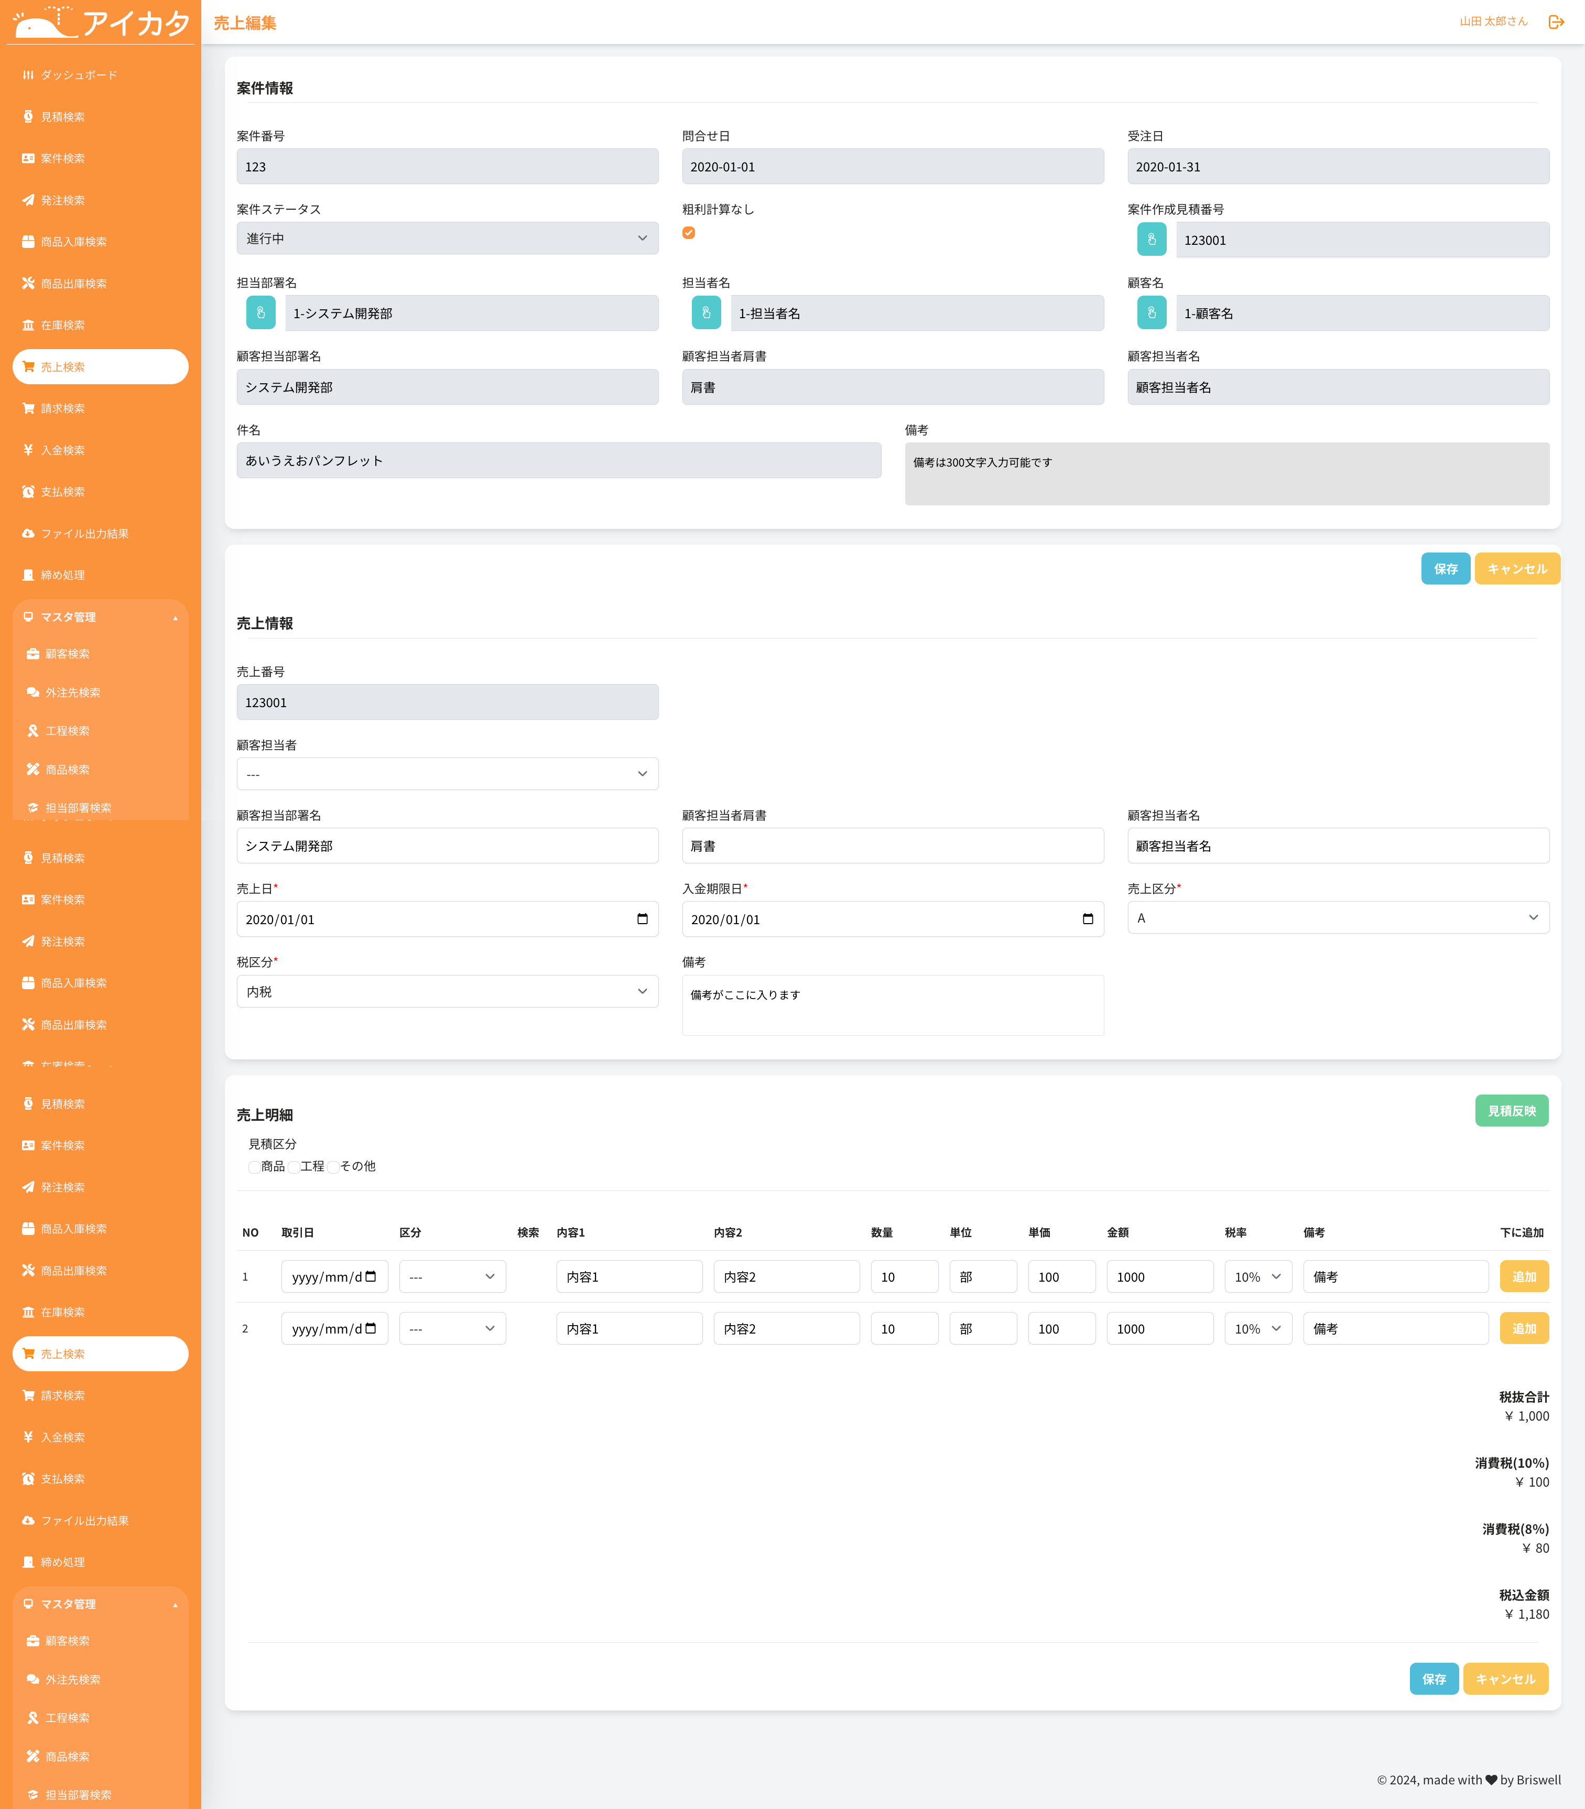Check the その他 checkbox under 見積区分
Screen dimensions: 1585x1809
[333, 1167]
